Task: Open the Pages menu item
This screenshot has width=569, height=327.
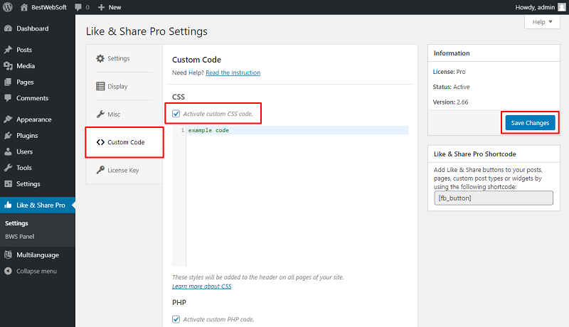Action: 38,82
